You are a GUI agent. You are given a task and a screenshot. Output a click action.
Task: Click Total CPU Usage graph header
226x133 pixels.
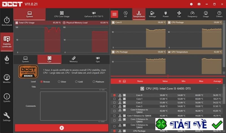[x=38, y=23]
